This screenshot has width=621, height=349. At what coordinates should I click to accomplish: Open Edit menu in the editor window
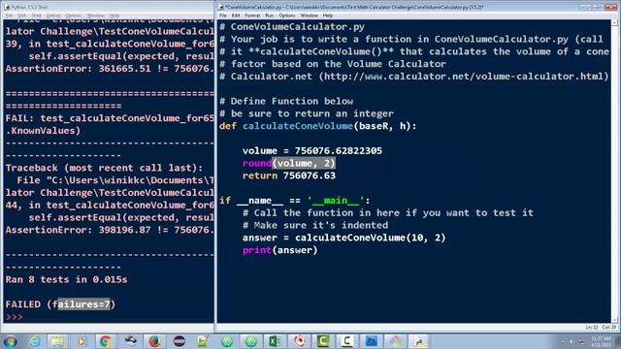(x=236, y=16)
